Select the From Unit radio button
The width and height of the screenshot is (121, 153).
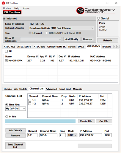pos(7,105)
